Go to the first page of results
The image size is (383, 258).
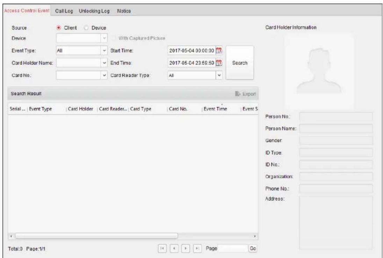tap(162, 248)
